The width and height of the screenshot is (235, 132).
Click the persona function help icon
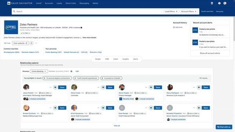71,71
